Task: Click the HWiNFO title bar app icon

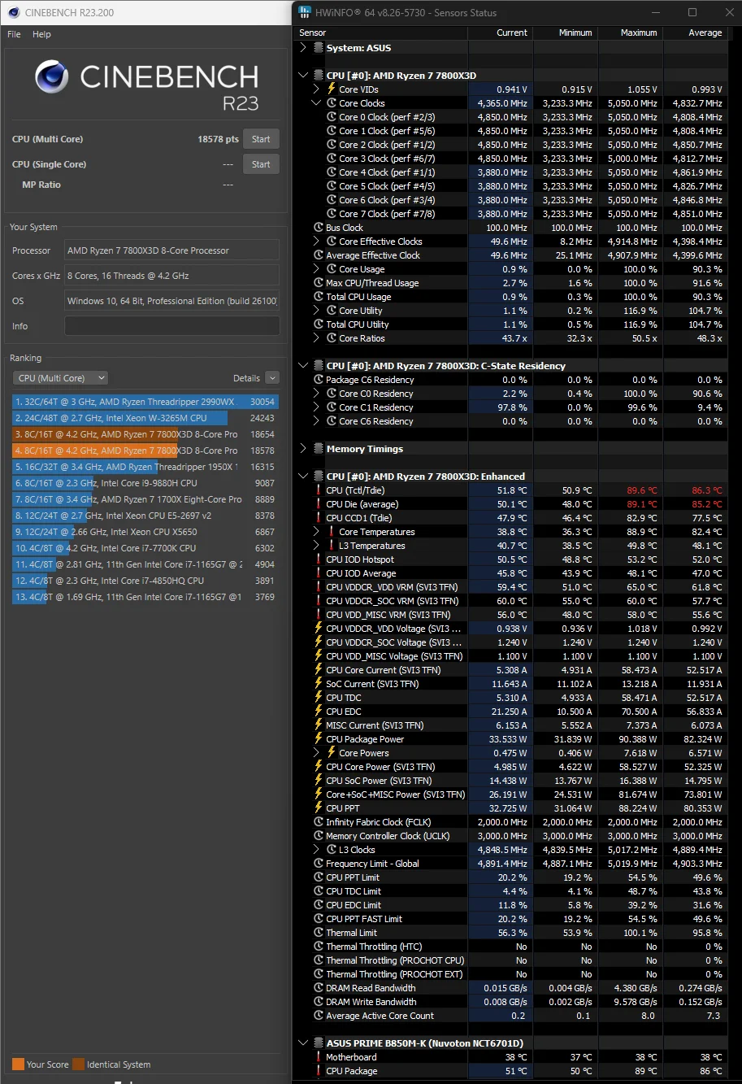Action: click(x=304, y=12)
